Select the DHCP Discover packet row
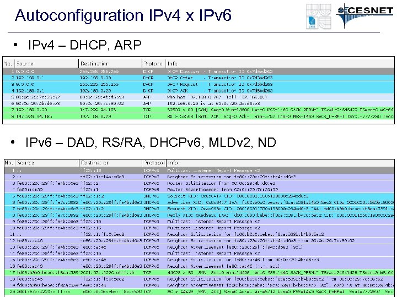This screenshot has height=297, width=397. click(x=198, y=71)
